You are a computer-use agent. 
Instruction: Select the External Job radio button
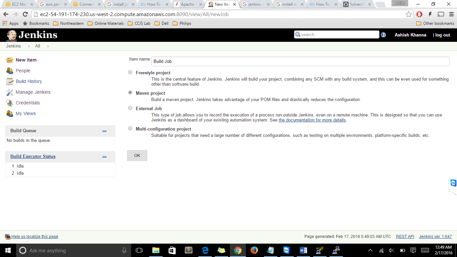pos(130,108)
